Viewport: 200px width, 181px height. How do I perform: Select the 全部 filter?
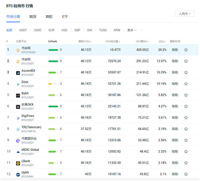click(x=9, y=30)
